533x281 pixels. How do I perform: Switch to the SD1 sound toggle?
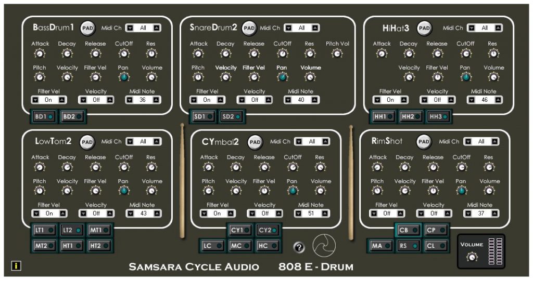coord(203,117)
